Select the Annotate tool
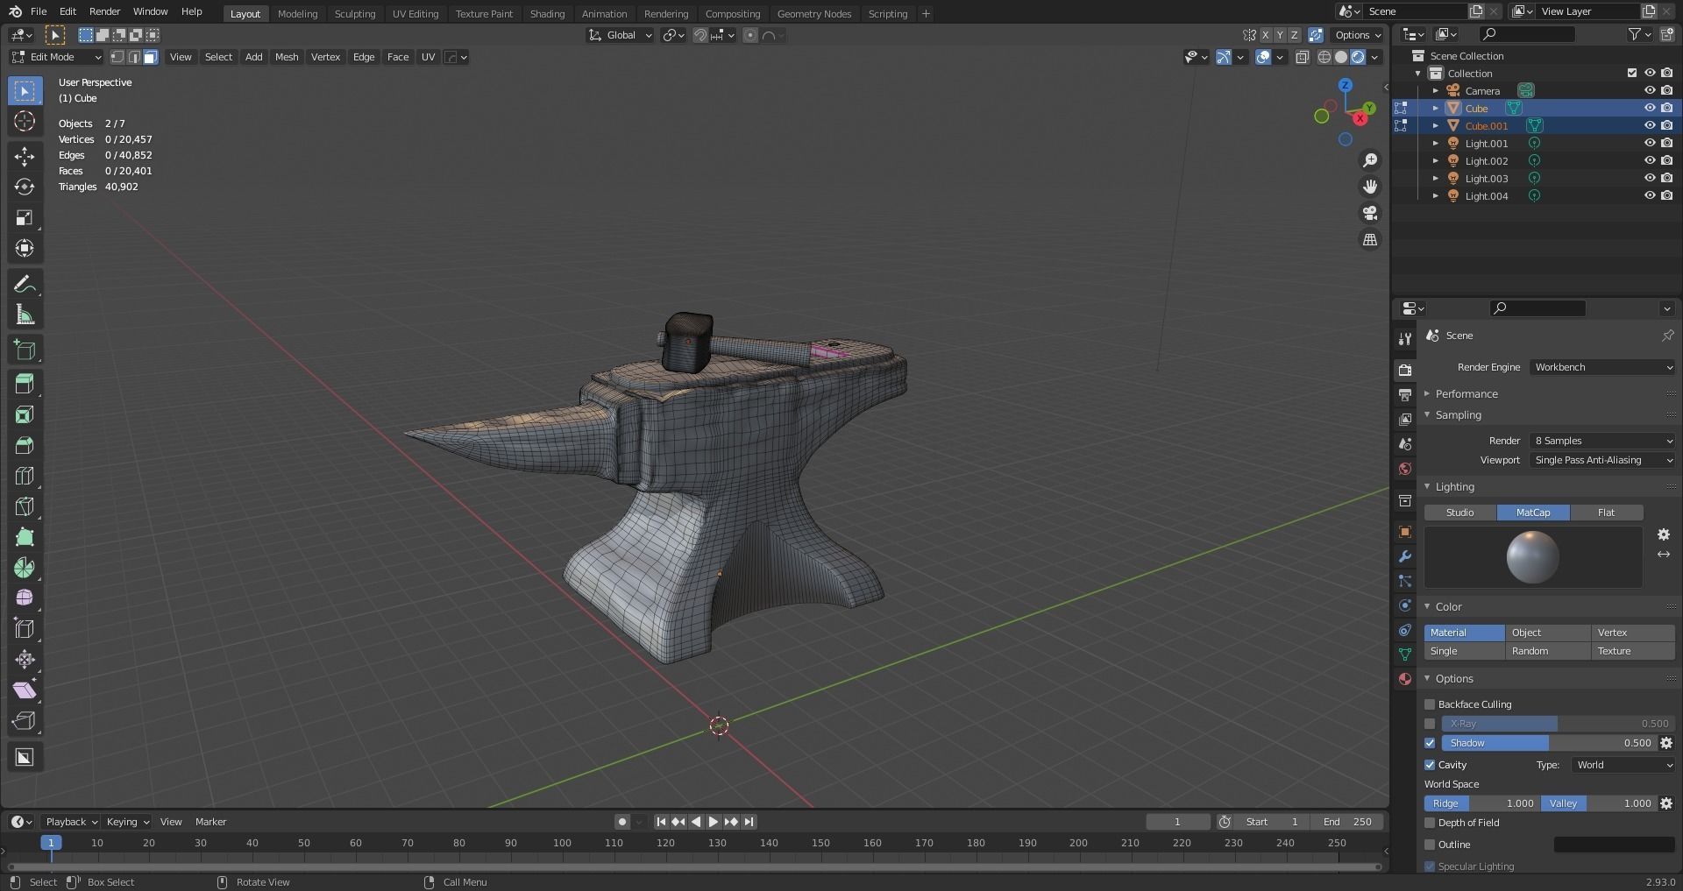Viewport: 1683px width, 891px height. (25, 284)
